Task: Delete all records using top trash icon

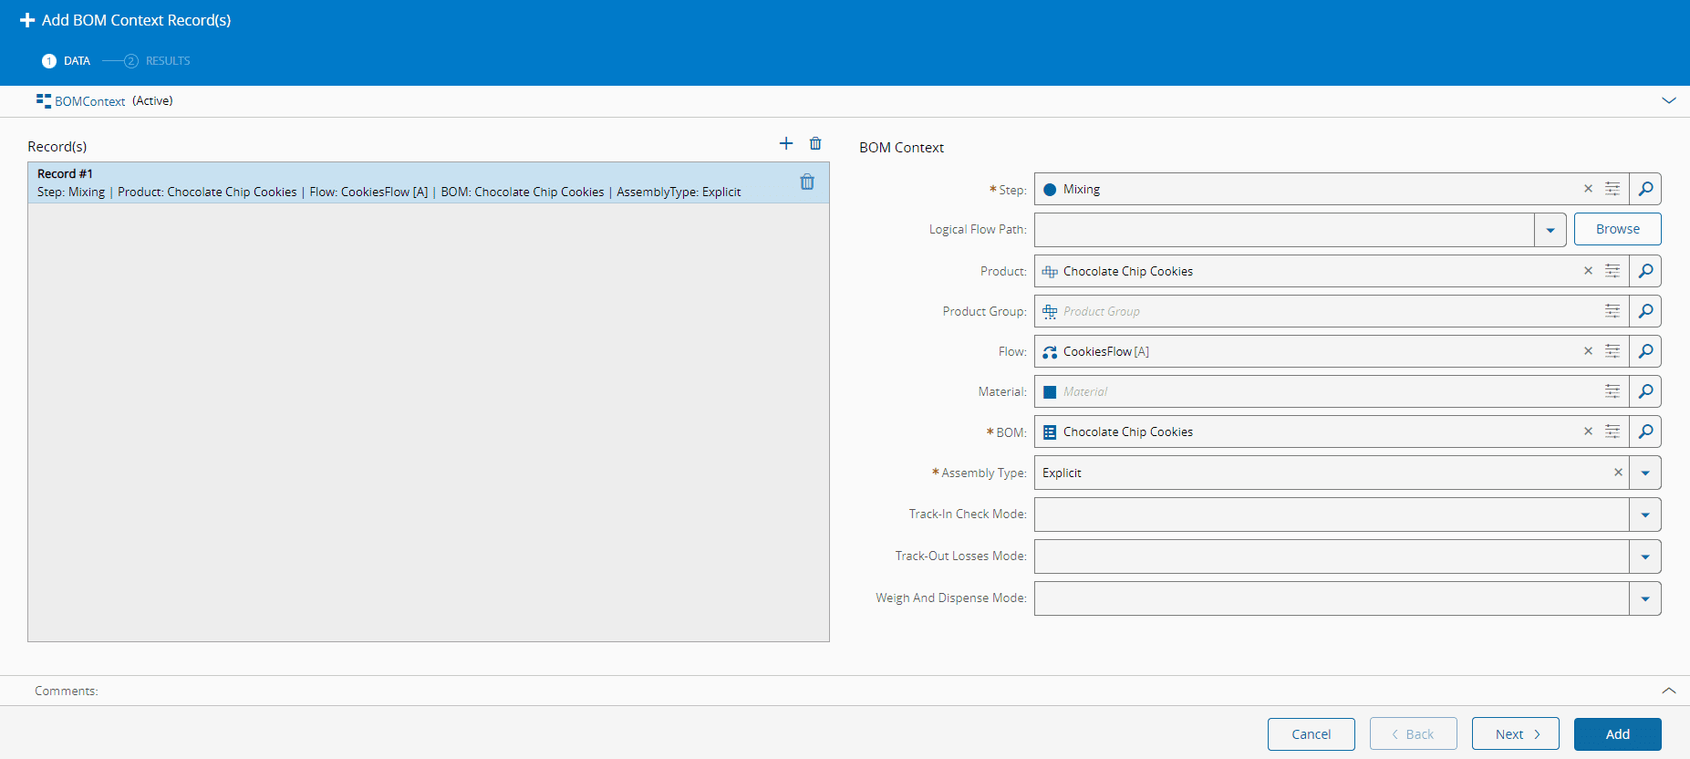Action: pyautogui.click(x=815, y=143)
